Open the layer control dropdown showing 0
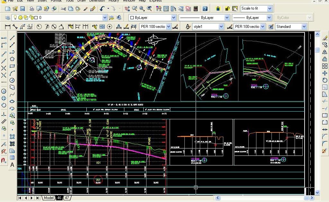This screenshot has width=329, height=202. click(x=105, y=18)
